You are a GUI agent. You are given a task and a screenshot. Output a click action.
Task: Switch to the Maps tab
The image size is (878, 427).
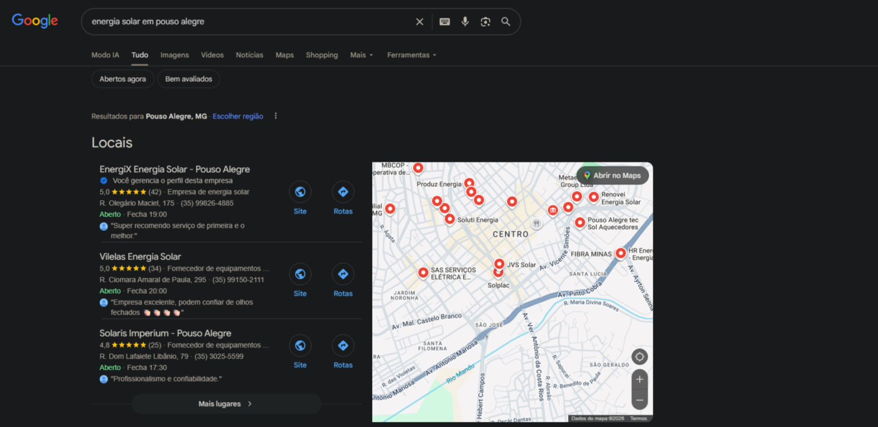284,55
